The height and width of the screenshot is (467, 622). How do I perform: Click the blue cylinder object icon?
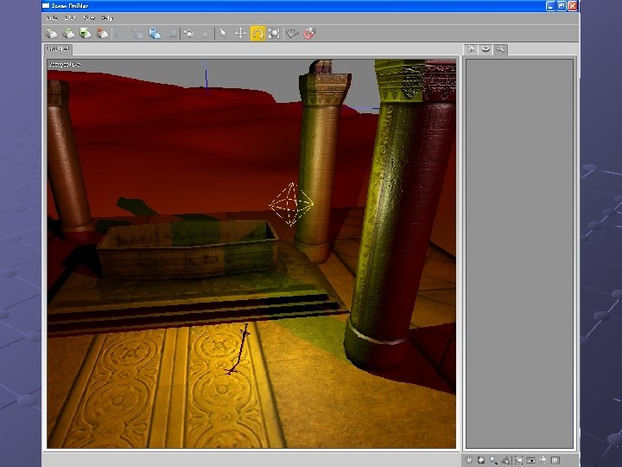[x=154, y=34]
